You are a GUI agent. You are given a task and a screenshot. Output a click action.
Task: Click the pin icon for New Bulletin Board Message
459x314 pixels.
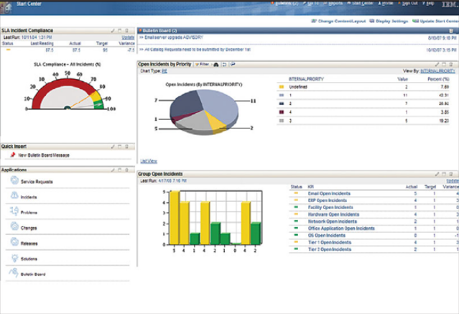coord(12,154)
